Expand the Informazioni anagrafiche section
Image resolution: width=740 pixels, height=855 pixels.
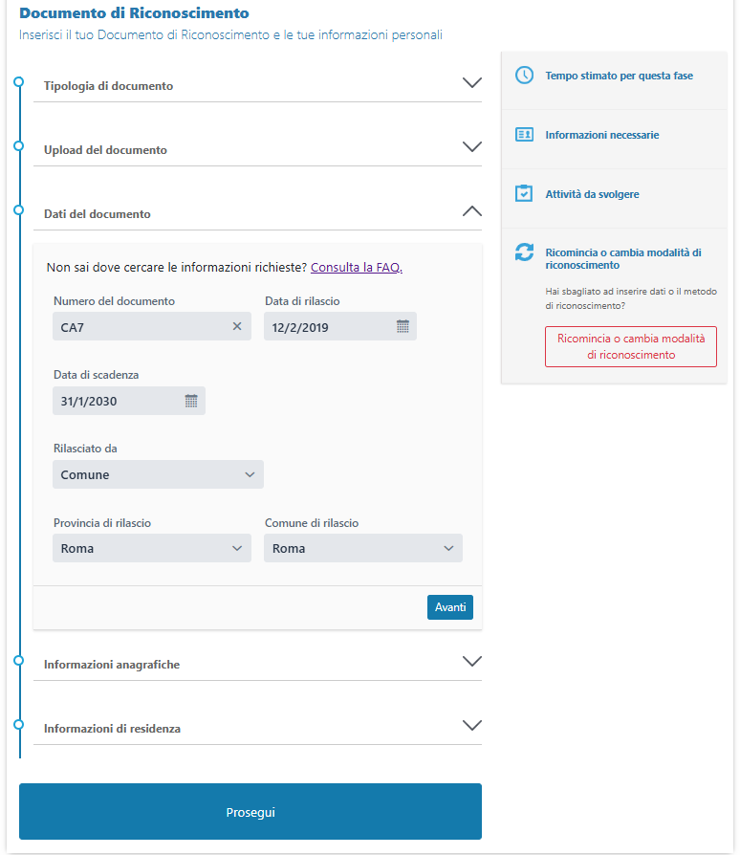pyautogui.click(x=471, y=661)
